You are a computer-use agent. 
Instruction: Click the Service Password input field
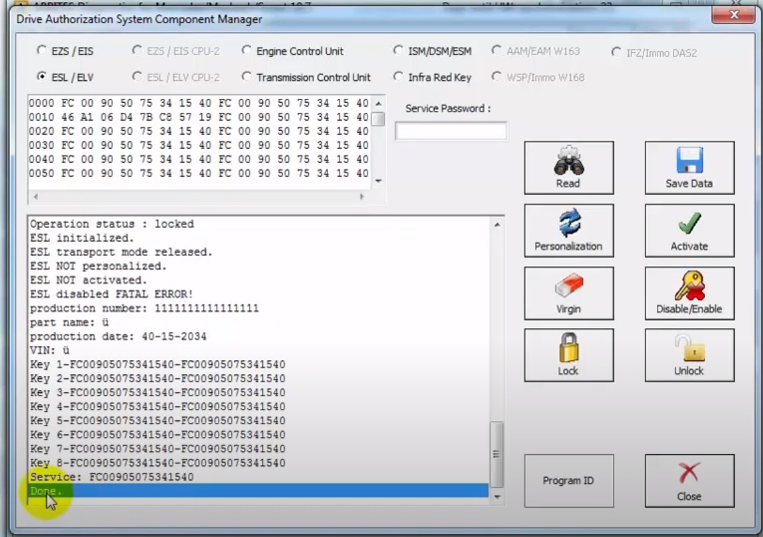[451, 131]
